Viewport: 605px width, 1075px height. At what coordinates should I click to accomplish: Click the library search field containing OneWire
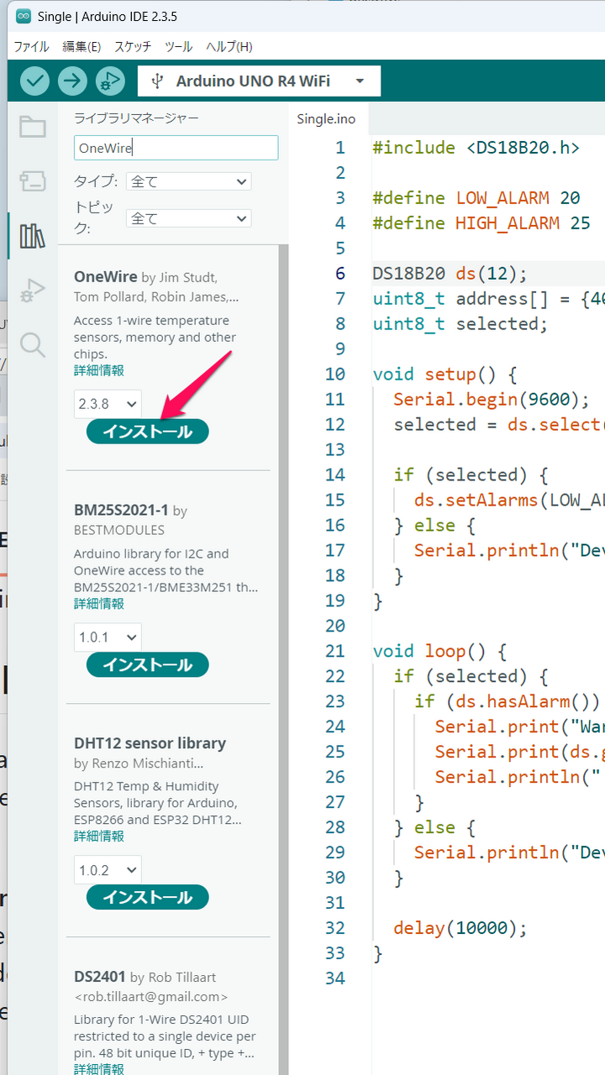click(x=176, y=148)
